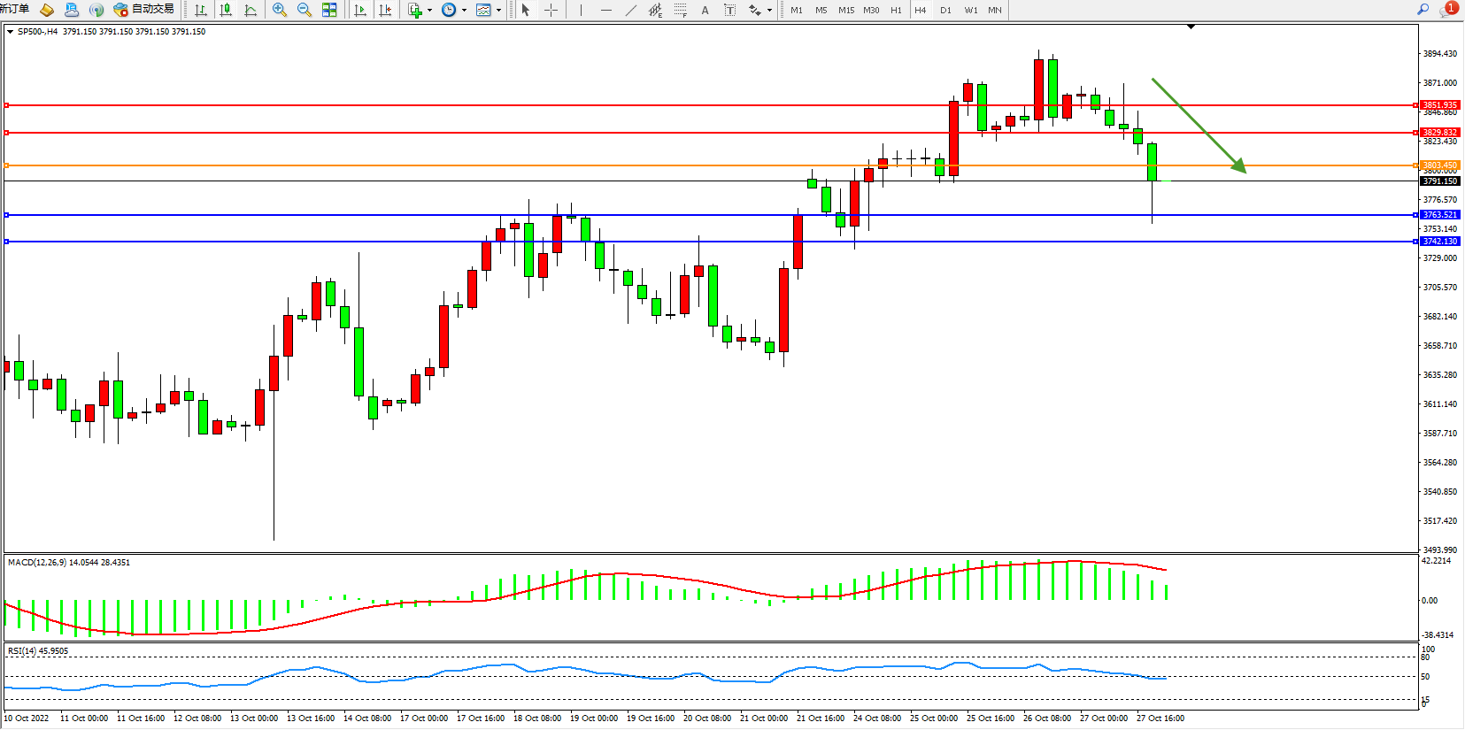The height and width of the screenshot is (730, 1465).
Task: Select the crosshair tool
Action: pyautogui.click(x=551, y=10)
